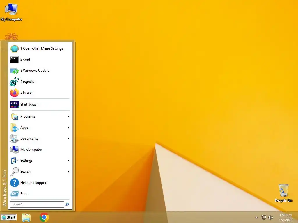Viewport: 298px width, 223px height.
Task: Open File Explorer from the taskbar
Action: (x=26, y=217)
